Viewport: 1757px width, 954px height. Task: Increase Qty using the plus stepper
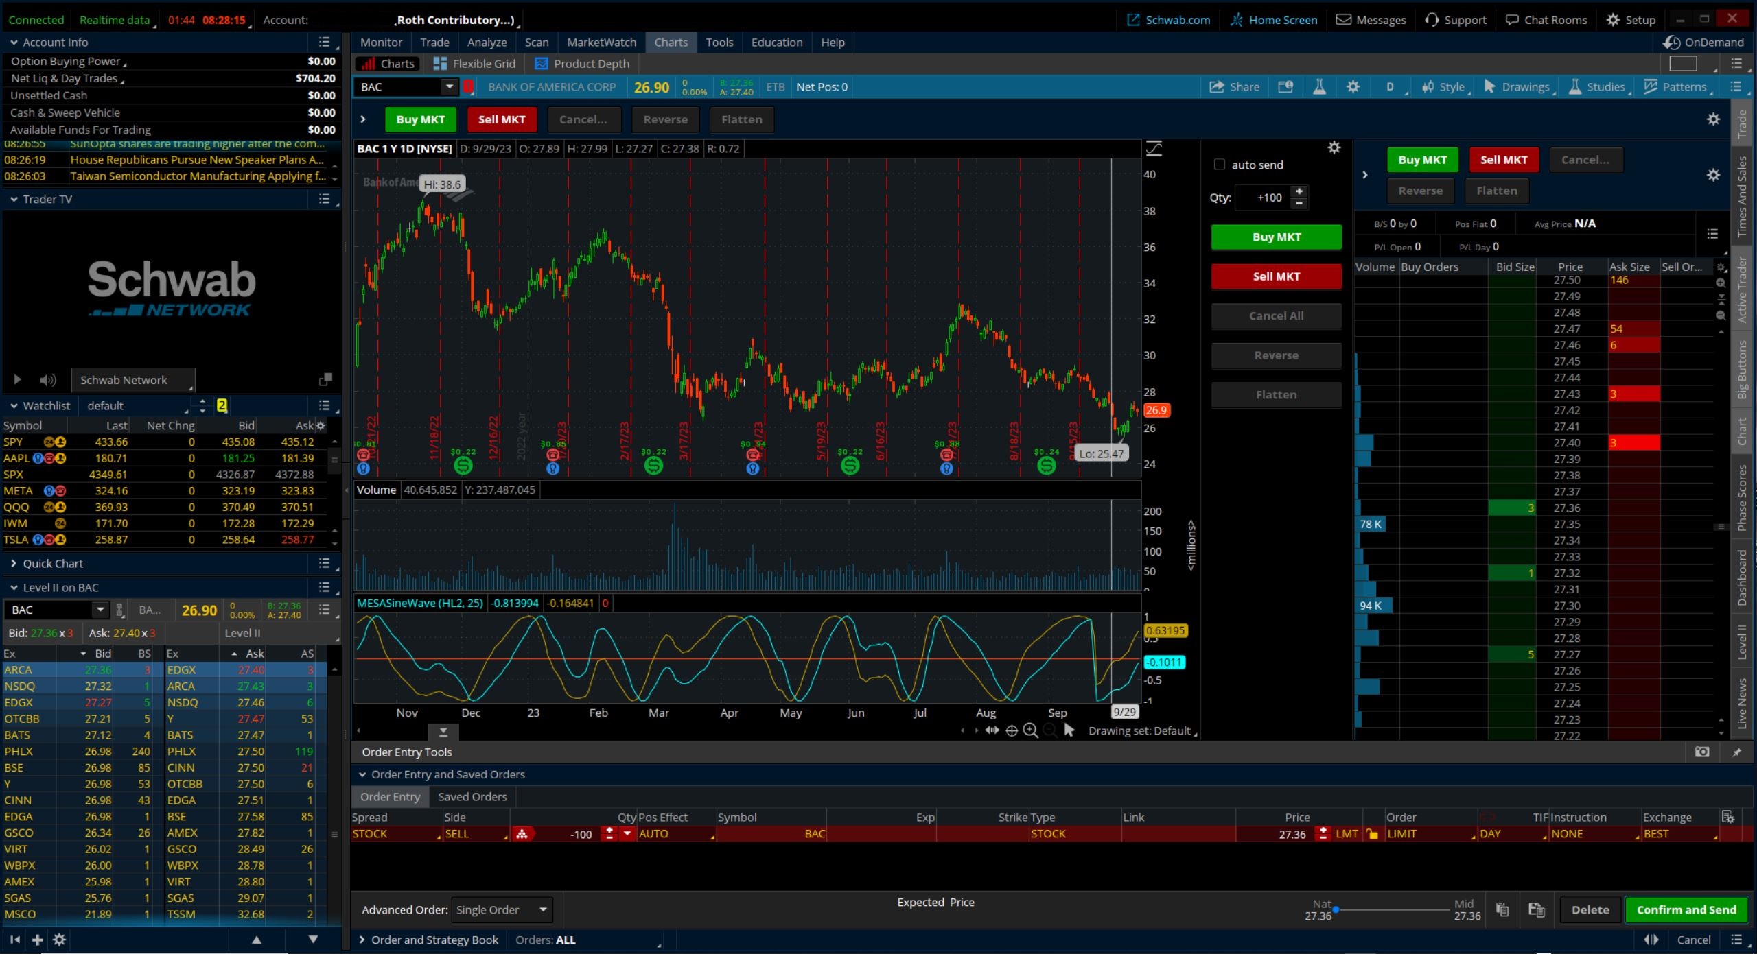click(1299, 191)
